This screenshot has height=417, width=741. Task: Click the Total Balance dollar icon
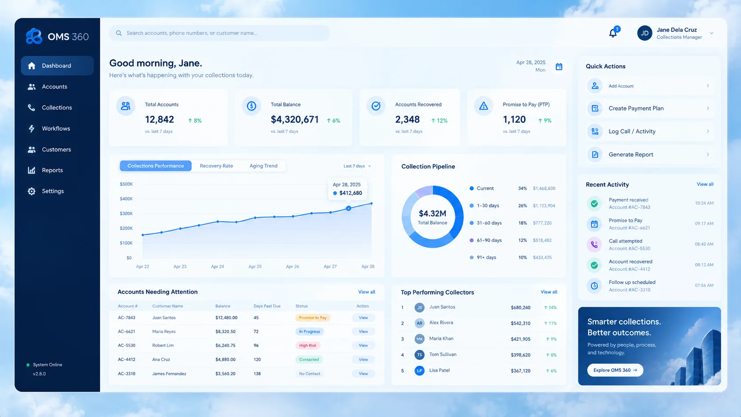pyautogui.click(x=251, y=106)
